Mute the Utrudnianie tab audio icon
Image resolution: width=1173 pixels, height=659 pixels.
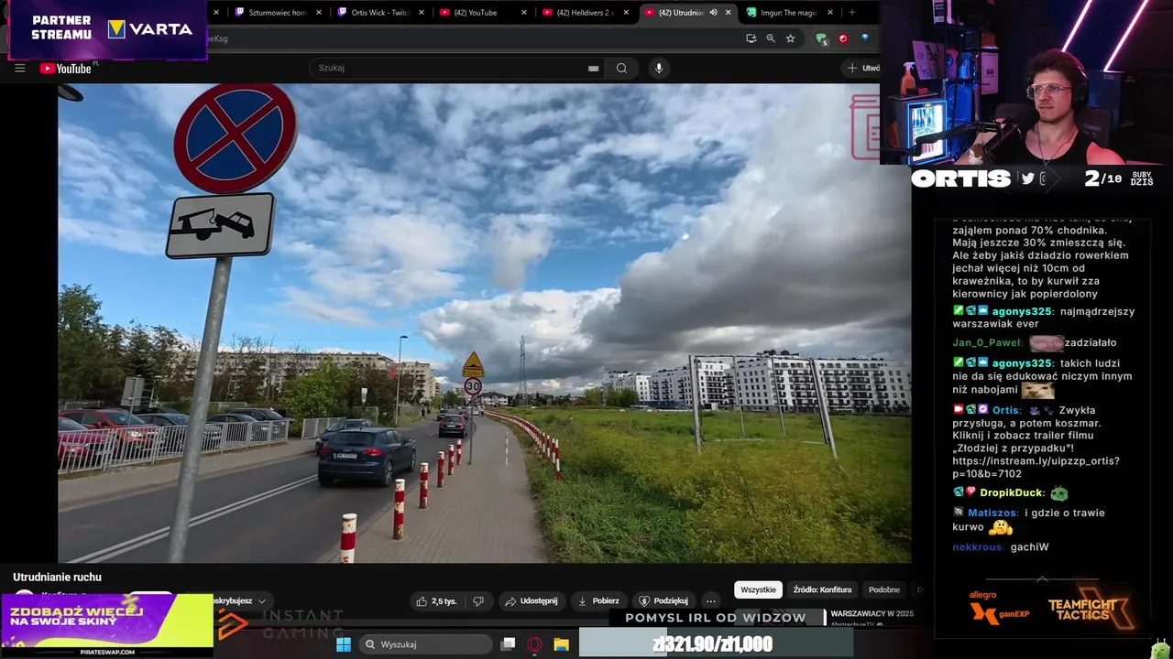(714, 13)
